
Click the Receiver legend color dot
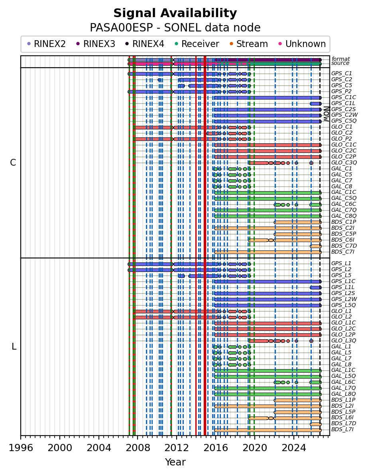[x=176, y=44]
